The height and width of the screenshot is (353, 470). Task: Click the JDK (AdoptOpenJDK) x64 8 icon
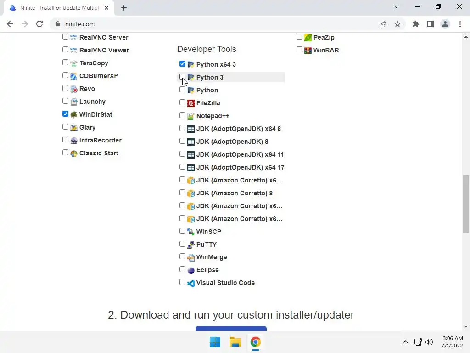[x=191, y=129]
